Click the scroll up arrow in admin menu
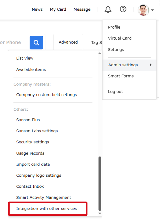Screen dimensions: 160x224 click(100, 53)
